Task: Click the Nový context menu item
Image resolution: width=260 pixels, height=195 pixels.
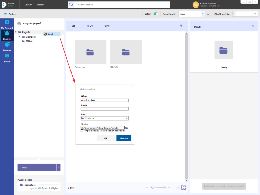Action: pos(52,34)
